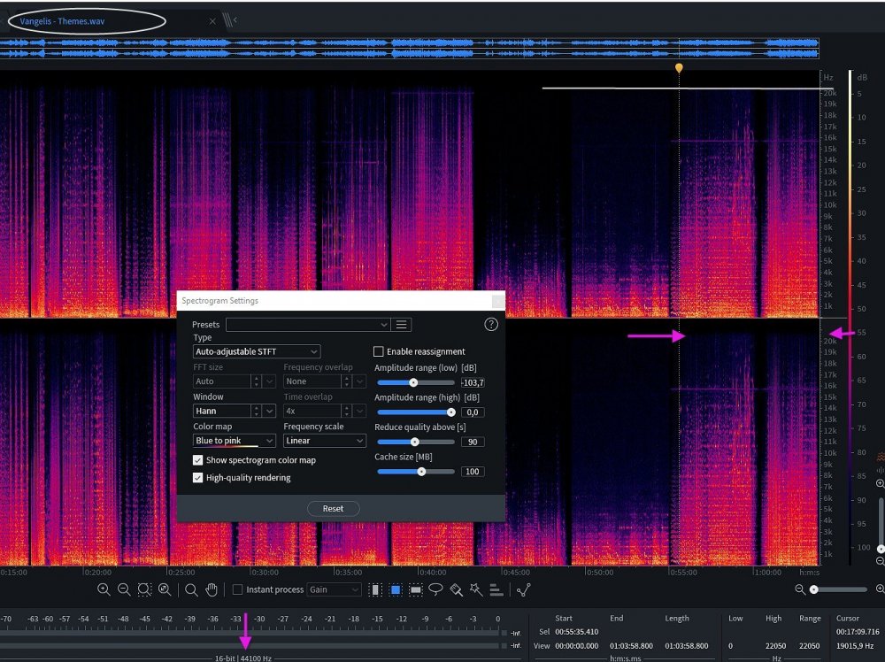Screen dimensions: 885x662
Task: Uncheck Show spectrogram color map
Action: pyautogui.click(x=198, y=460)
